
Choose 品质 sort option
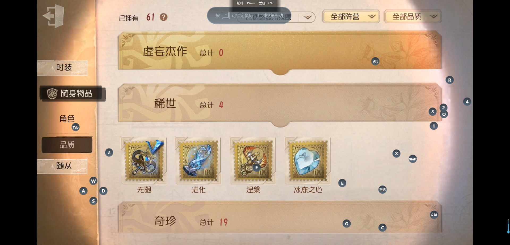[x=67, y=145]
